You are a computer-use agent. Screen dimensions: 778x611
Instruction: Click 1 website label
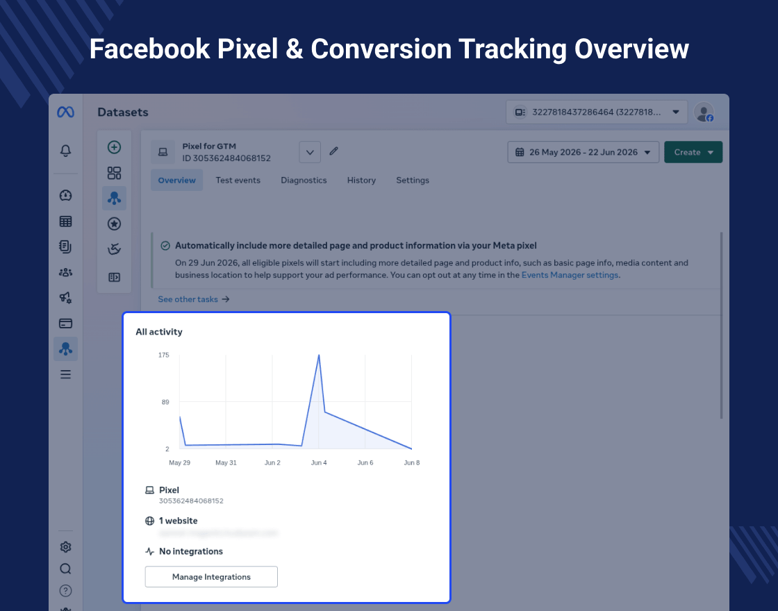pyautogui.click(x=178, y=521)
